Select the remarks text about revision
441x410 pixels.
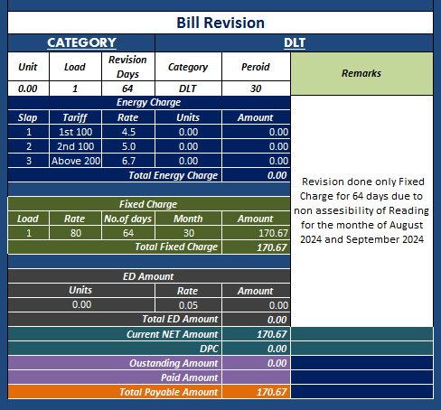361,210
